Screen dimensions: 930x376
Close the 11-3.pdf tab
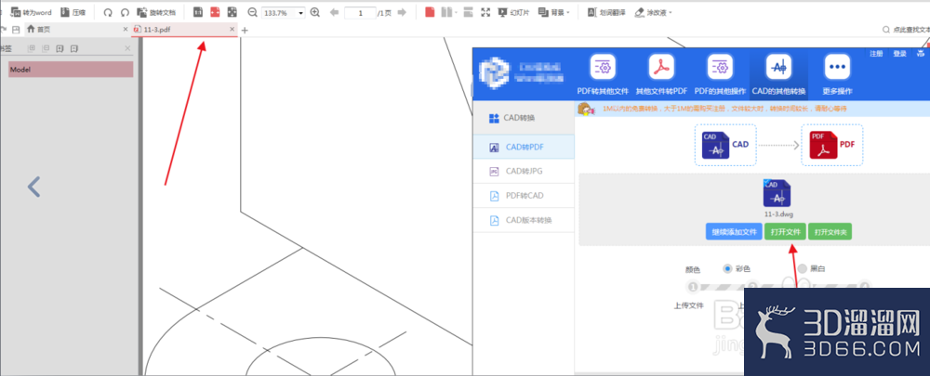click(232, 29)
